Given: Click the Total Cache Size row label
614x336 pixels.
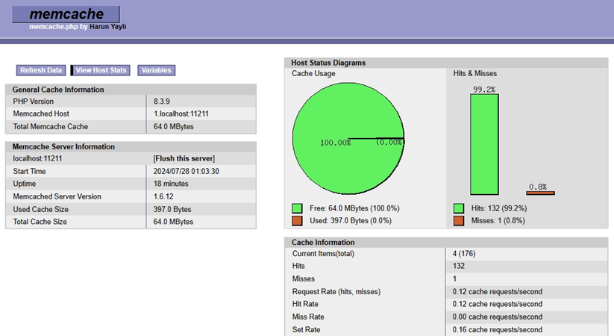Looking at the screenshot, I should [40, 222].
